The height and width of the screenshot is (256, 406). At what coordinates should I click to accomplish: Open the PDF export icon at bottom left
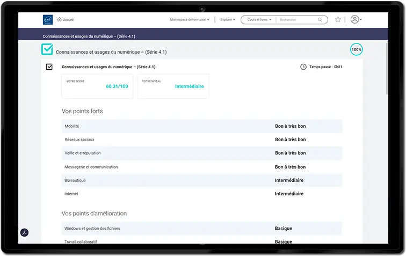click(24, 232)
